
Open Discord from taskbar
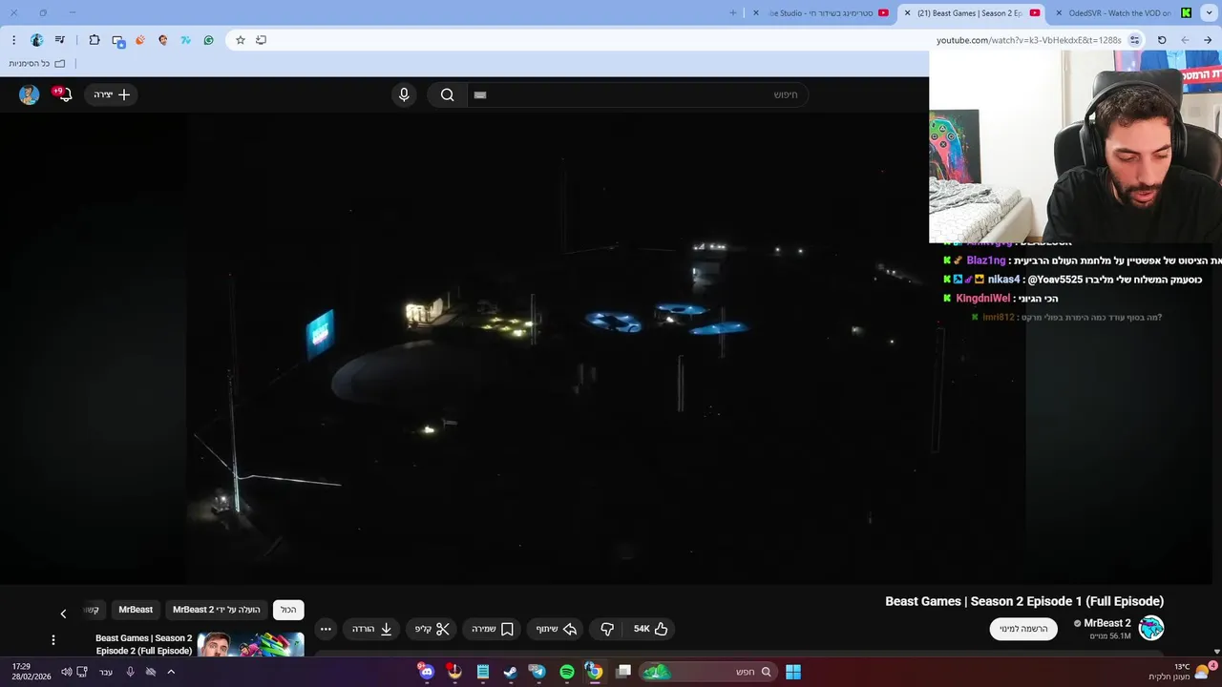[427, 672]
